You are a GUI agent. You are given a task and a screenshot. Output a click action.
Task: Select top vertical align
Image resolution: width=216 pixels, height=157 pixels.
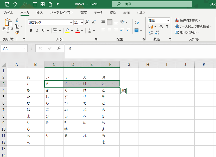(x=103, y=22)
